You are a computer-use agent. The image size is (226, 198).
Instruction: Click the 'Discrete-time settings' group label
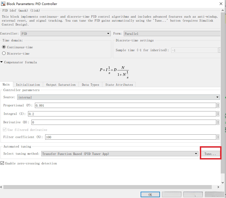point(135,40)
